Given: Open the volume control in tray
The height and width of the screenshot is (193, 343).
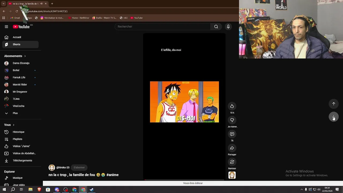Looking at the screenshot, I should click(319, 190).
